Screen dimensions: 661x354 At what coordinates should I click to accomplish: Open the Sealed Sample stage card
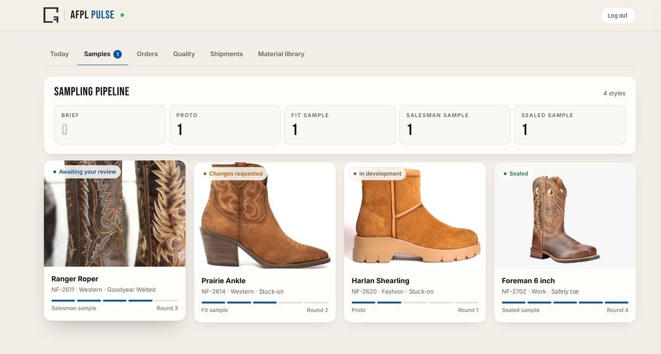coord(570,124)
